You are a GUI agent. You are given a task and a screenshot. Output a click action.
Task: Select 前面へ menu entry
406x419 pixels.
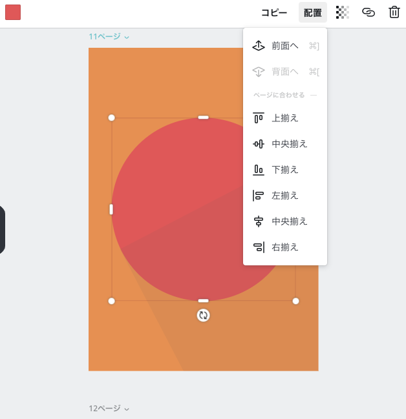pos(285,46)
